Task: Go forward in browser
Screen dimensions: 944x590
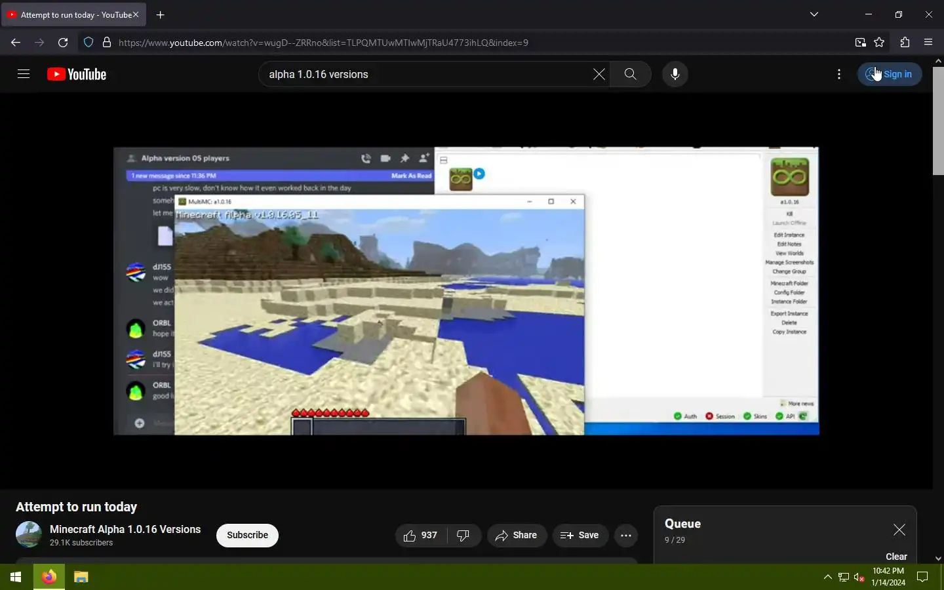Action: pyautogui.click(x=39, y=43)
